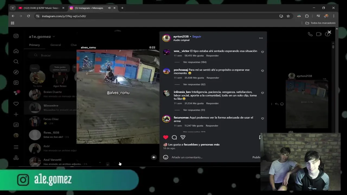347x195 pixels.
Task: Open the Chrome apps grid in the bookmarks bar
Action: (x=12, y=23)
